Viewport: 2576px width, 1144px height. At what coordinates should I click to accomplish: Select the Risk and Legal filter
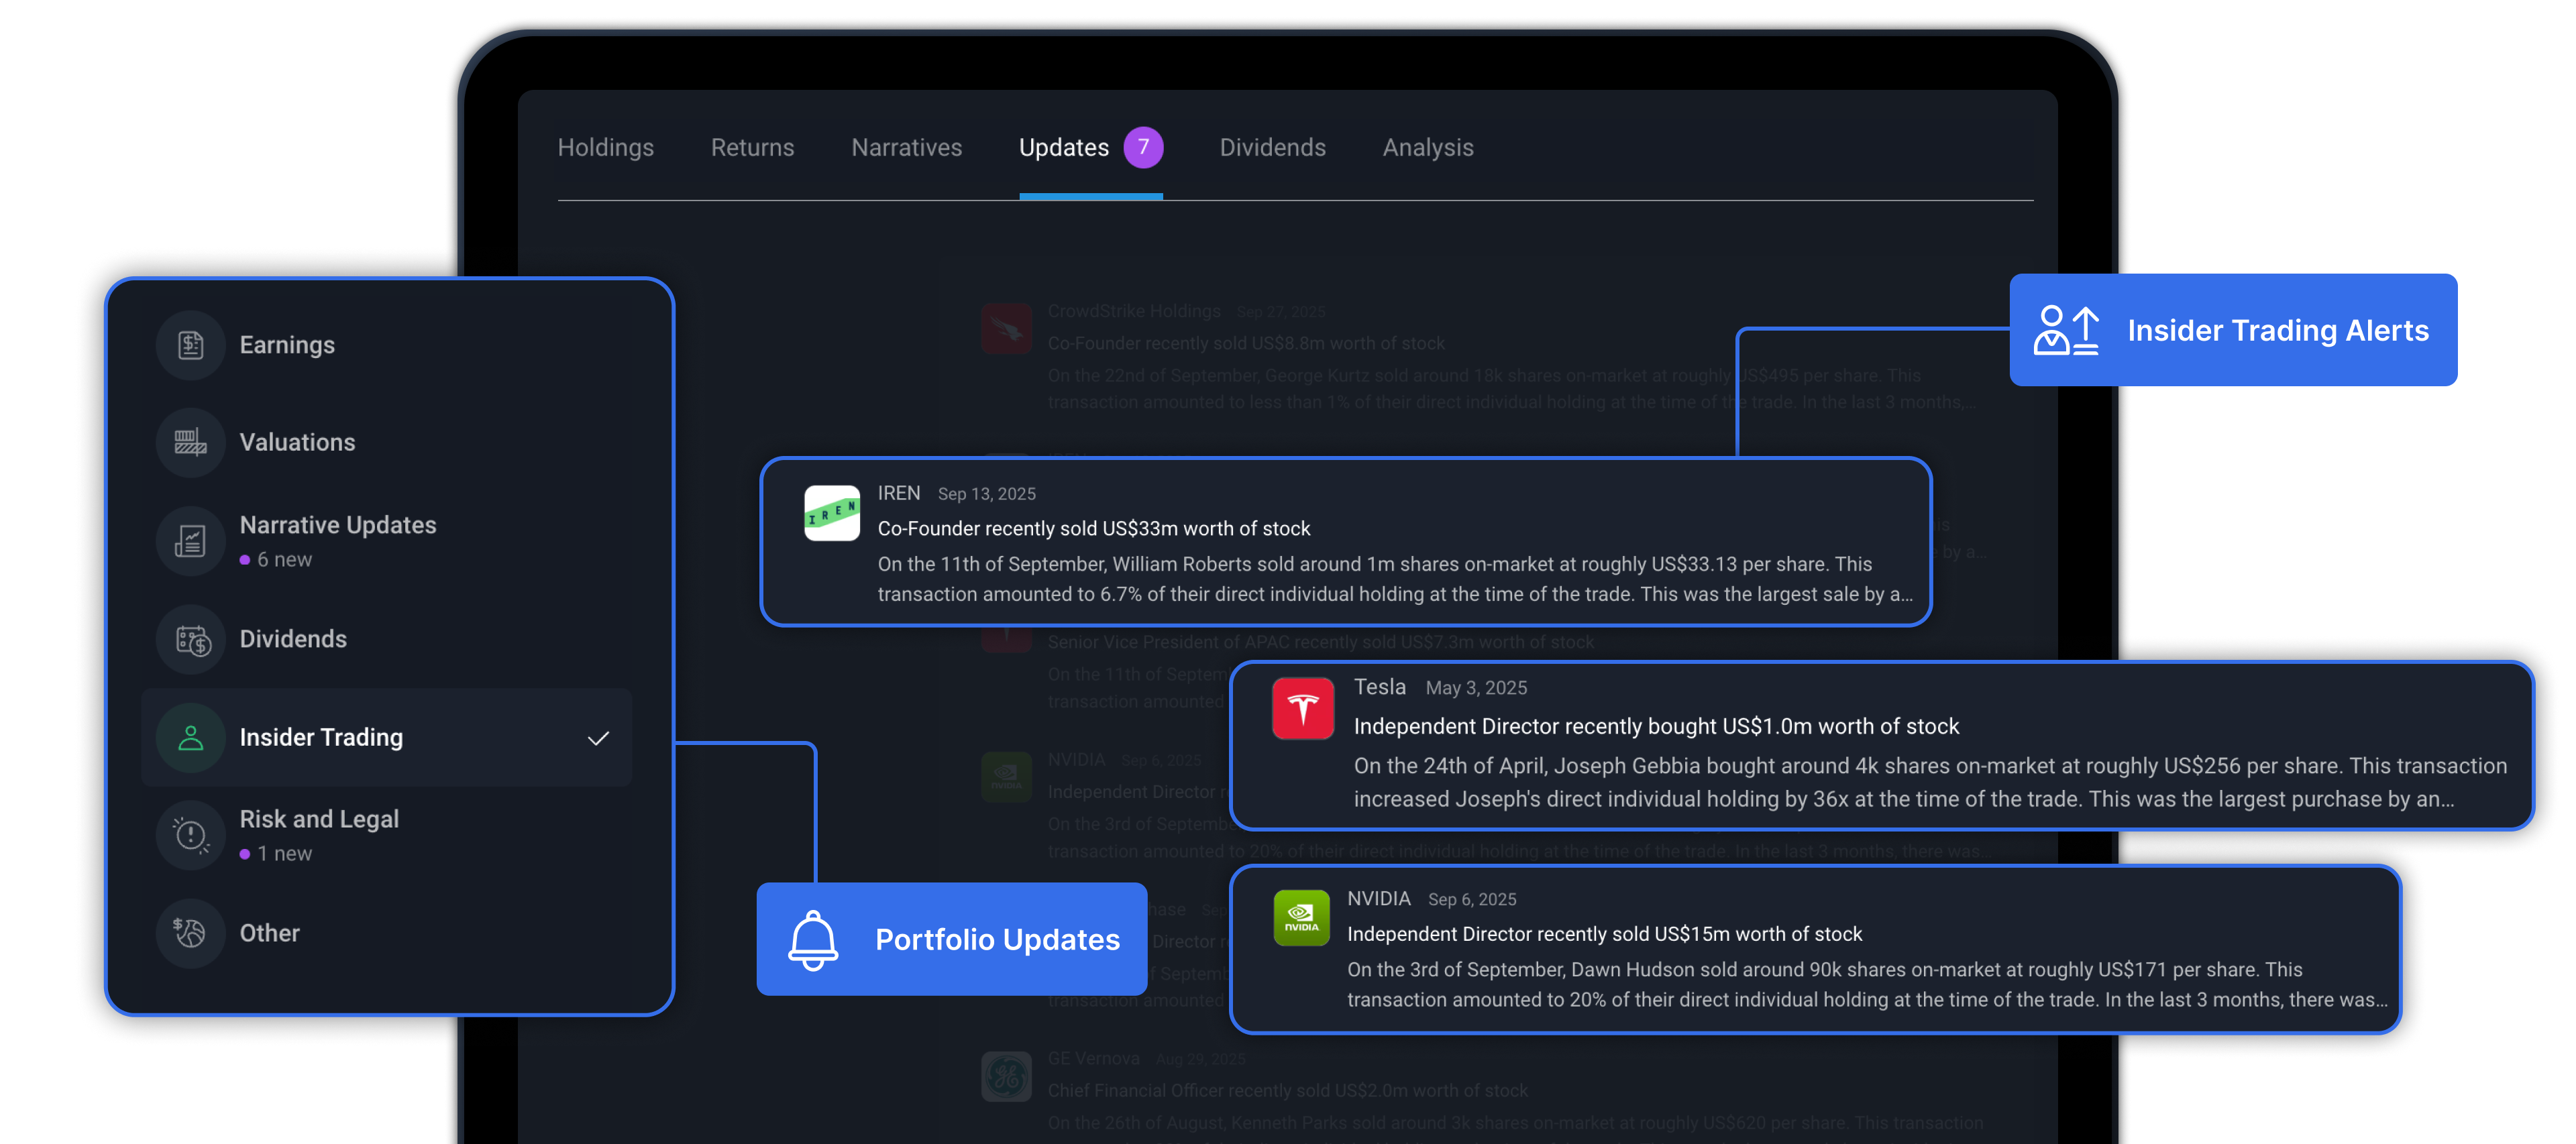319,819
